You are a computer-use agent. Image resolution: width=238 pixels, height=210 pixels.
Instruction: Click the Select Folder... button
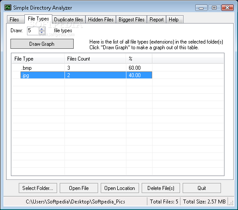(38, 188)
